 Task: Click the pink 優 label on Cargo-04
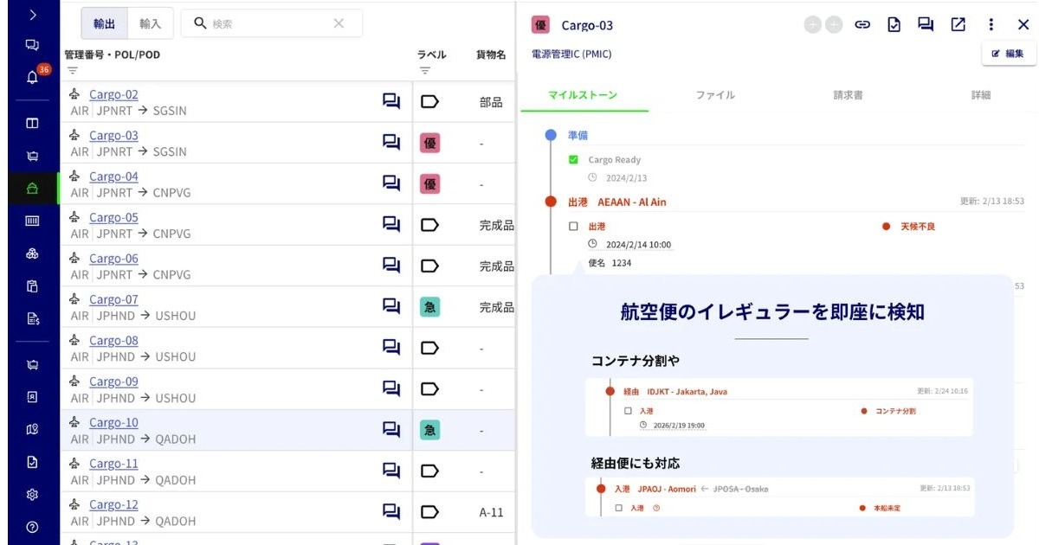point(429,184)
